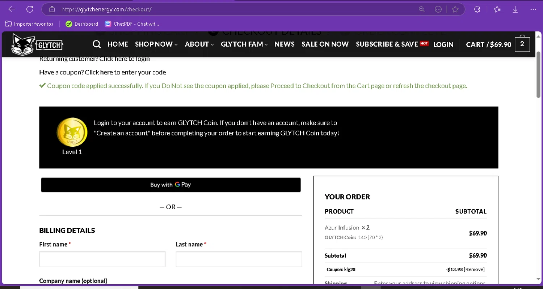Image resolution: width=543 pixels, height=289 pixels.
Task: Click the GLYTCH fox logo
Action: pos(37,45)
